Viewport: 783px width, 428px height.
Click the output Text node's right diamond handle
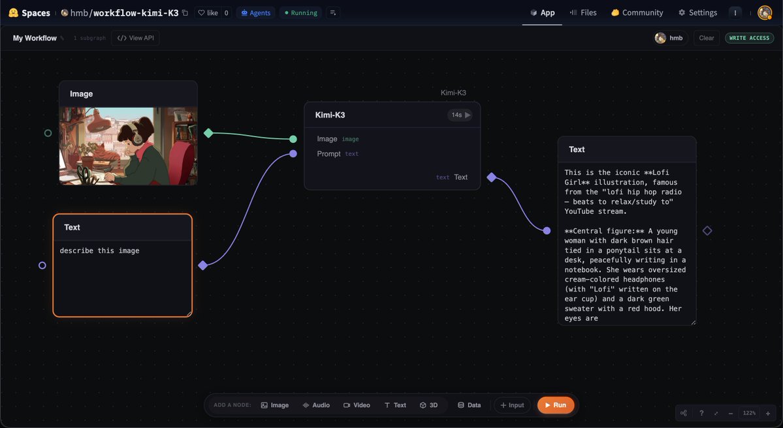[707, 230]
